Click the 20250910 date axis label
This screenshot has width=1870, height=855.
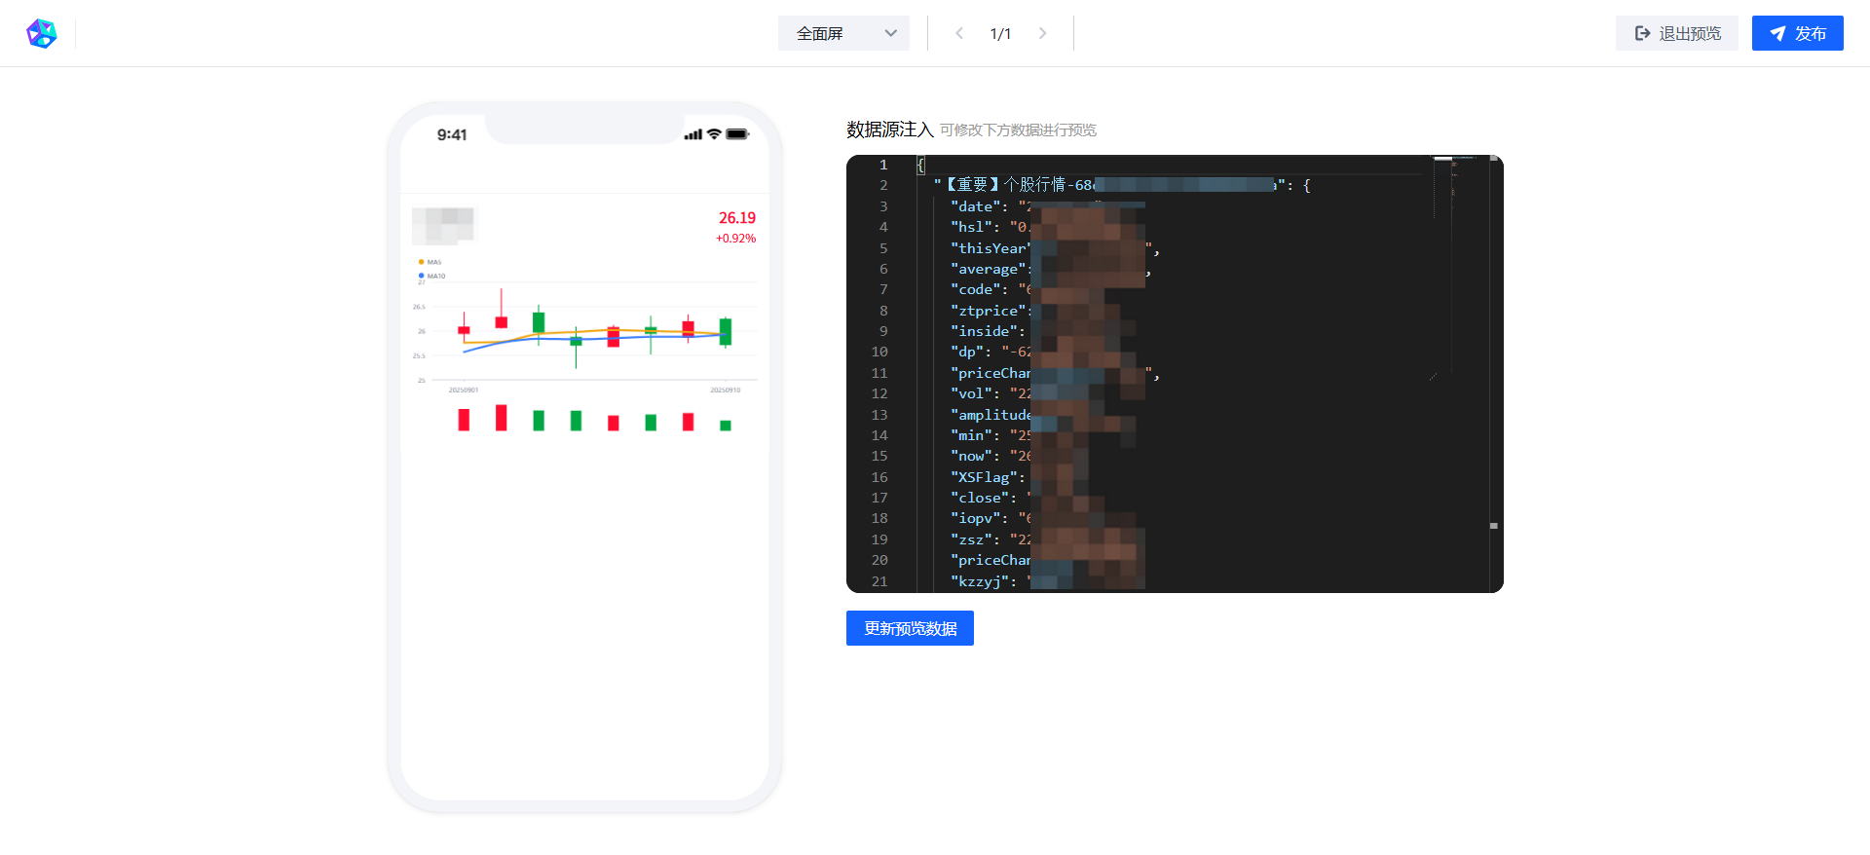(x=726, y=390)
